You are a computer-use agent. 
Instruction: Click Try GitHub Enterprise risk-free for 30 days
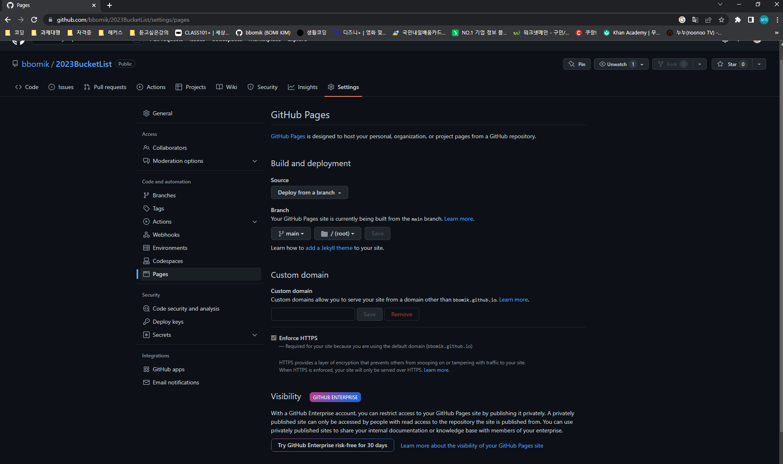pyautogui.click(x=333, y=445)
